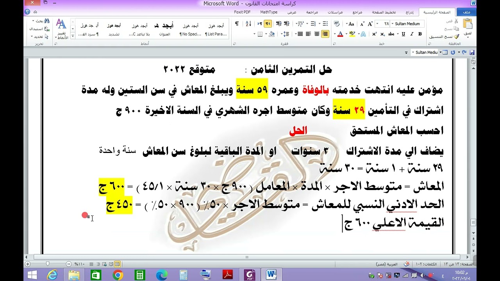Open the File (ملف) tab
This screenshot has width=500, height=281.
click(x=466, y=12)
